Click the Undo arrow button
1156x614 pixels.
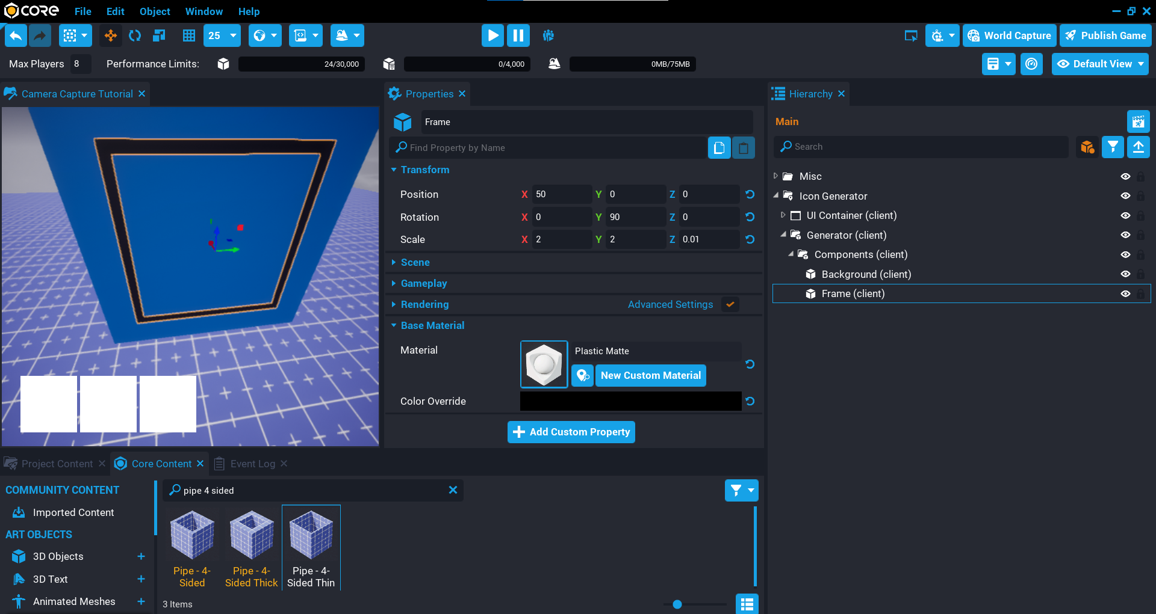click(x=16, y=35)
